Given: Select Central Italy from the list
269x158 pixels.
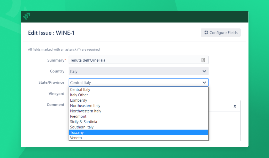Looking at the screenshot, I should 138,90.
